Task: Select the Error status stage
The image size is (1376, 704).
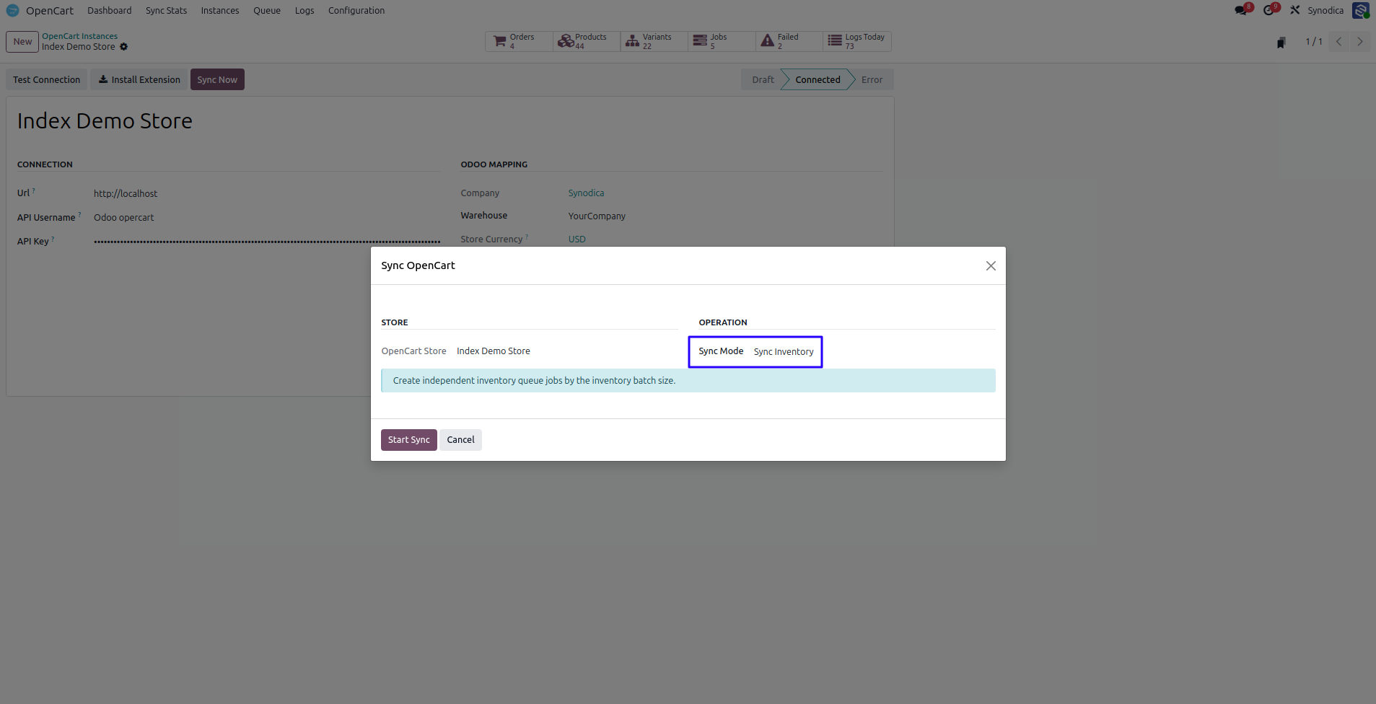Action: tap(872, 79)
